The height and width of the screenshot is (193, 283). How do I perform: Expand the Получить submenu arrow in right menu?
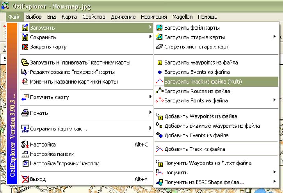pos(274,172)
